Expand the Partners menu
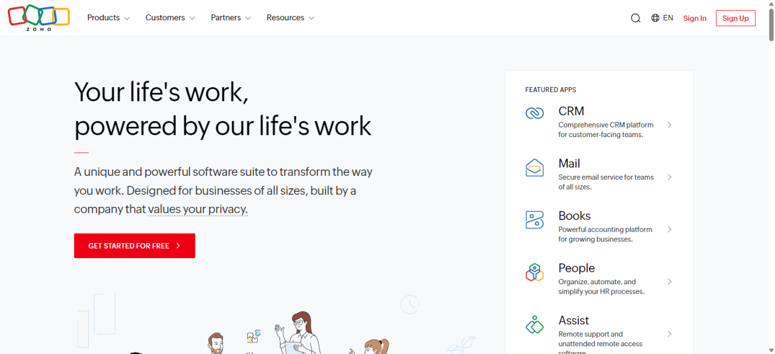This screenshot has width=775, height=354. click(231, 18)
